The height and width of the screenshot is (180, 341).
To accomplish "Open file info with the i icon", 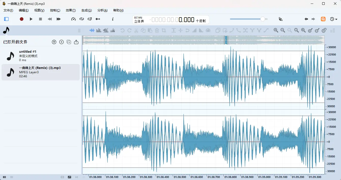I will 113,19.
